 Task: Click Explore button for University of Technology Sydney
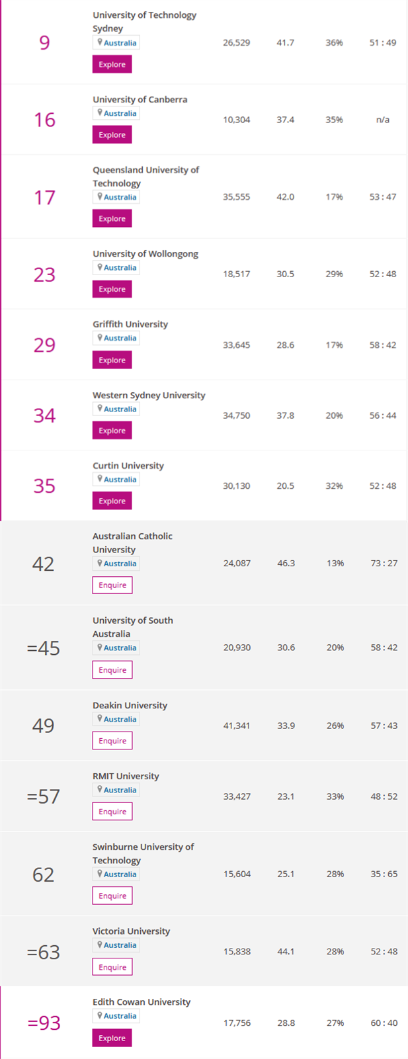pyautogui.click(x=112, y=64)
